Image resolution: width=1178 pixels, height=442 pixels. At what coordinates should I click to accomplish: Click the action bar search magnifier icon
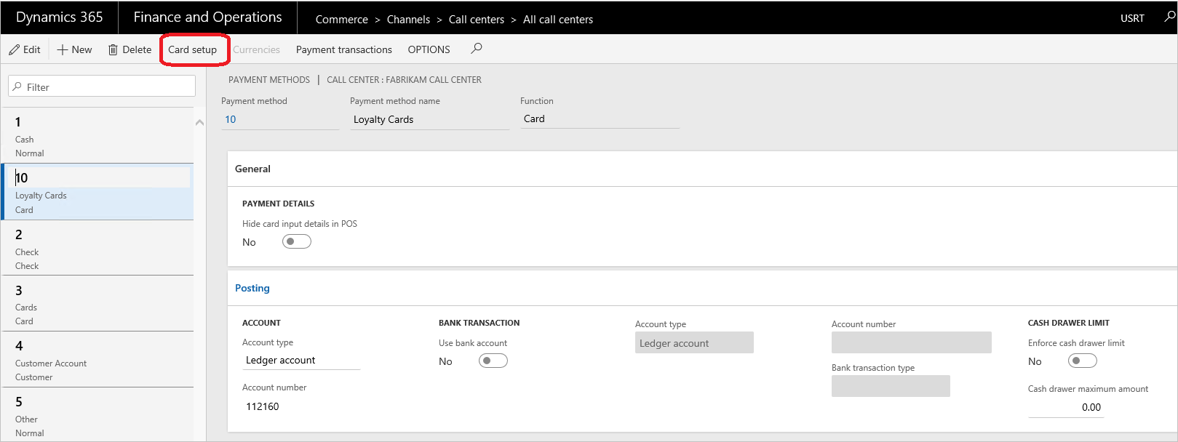point(477,49)
